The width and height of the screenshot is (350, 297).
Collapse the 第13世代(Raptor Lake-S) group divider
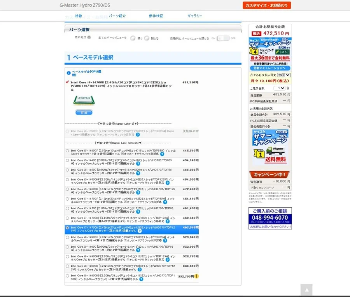coord(118,124)
